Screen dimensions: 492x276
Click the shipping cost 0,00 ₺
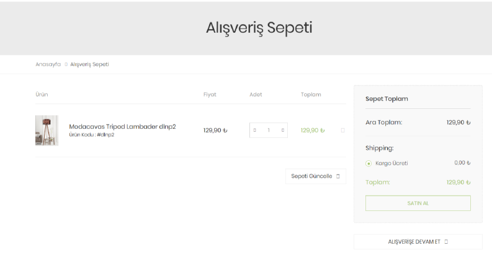point(462,163)
